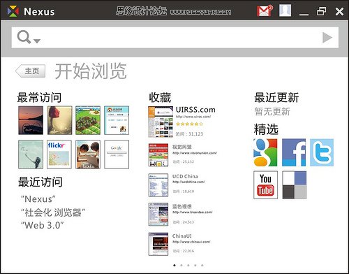Screen dimensions: 349x274
Task: Open the sunset lake thumbnail
Action: point(31,120)
